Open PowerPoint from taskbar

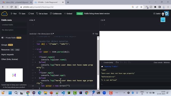point(51,93)
